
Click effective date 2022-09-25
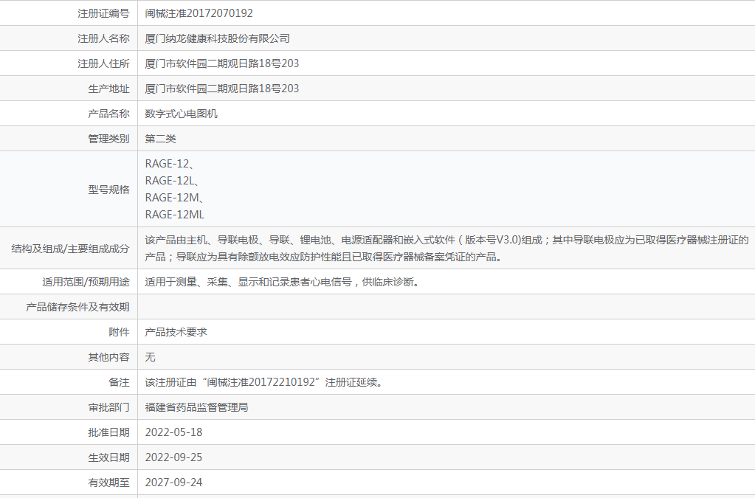[174, 457]
